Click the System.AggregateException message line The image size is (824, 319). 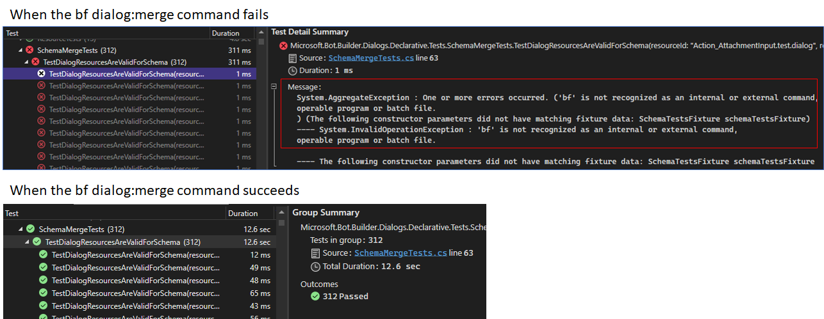tap(557, 98)
